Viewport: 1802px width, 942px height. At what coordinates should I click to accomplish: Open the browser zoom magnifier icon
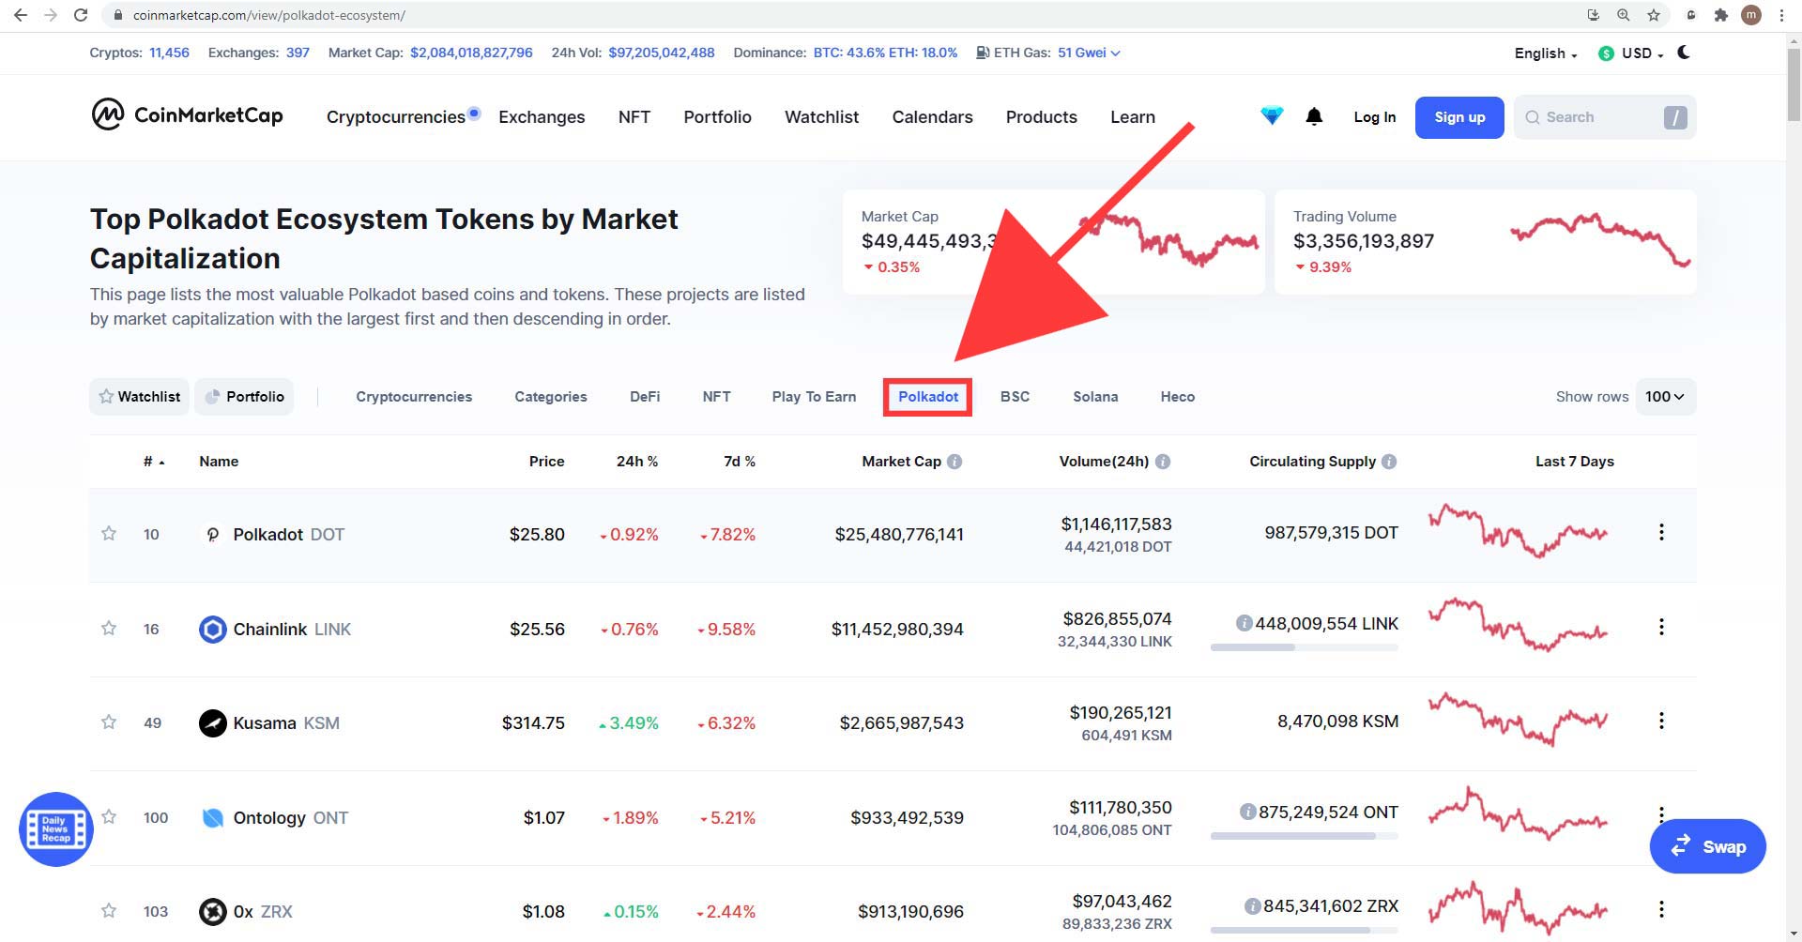(x=1623, y=15)
